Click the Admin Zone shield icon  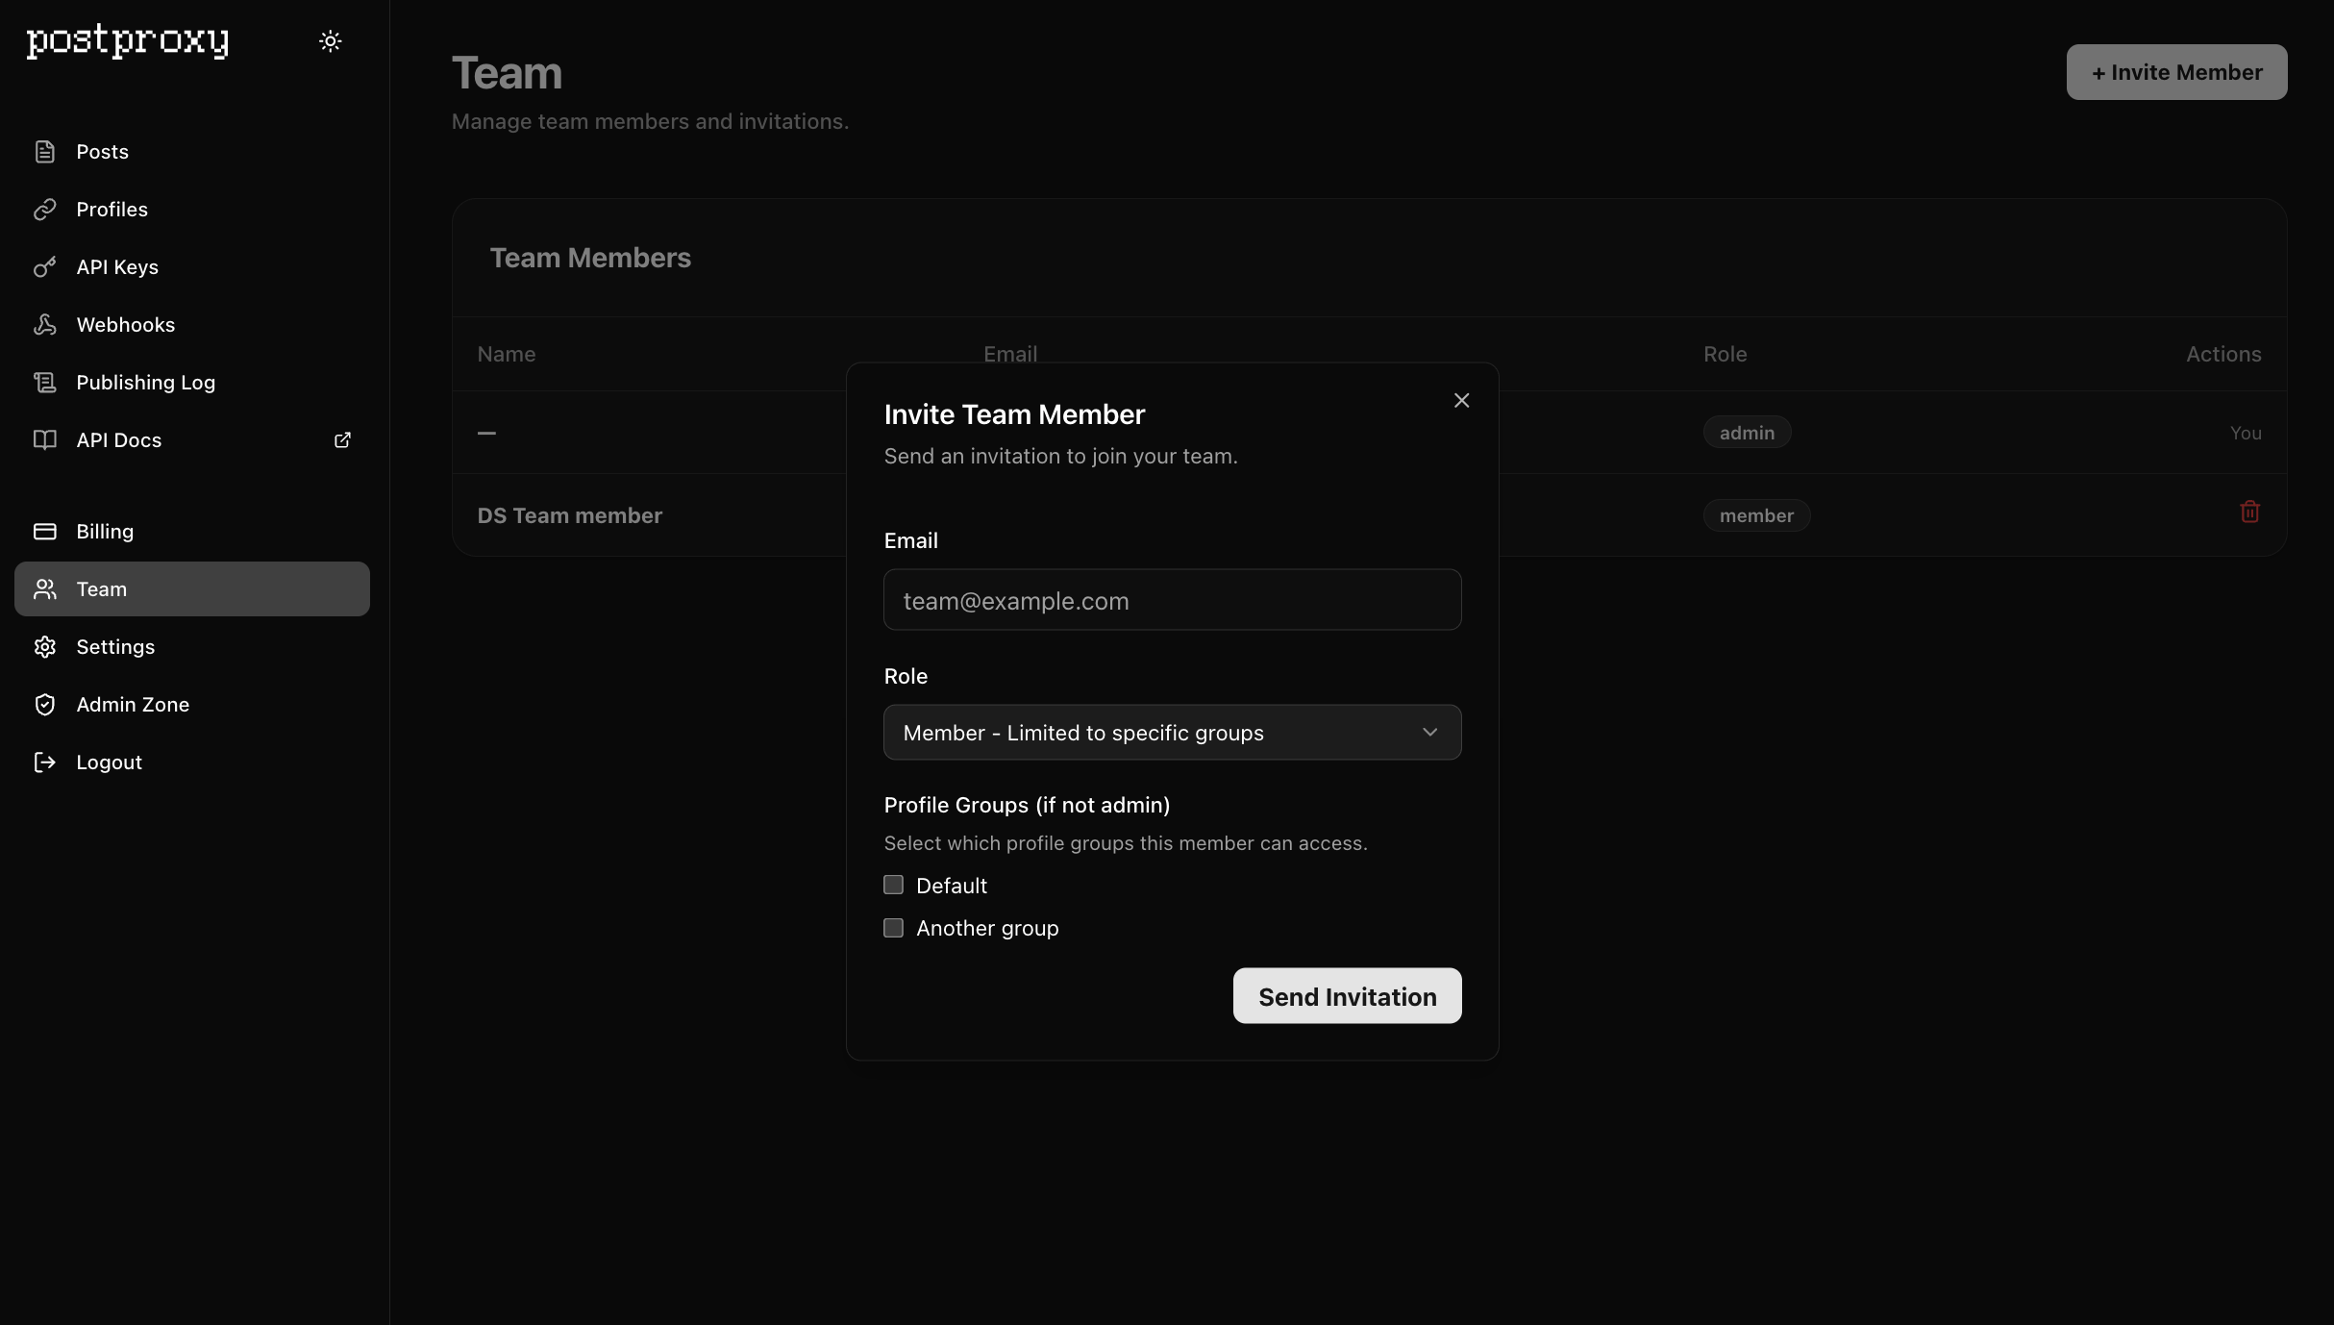(x=45, y=705)
